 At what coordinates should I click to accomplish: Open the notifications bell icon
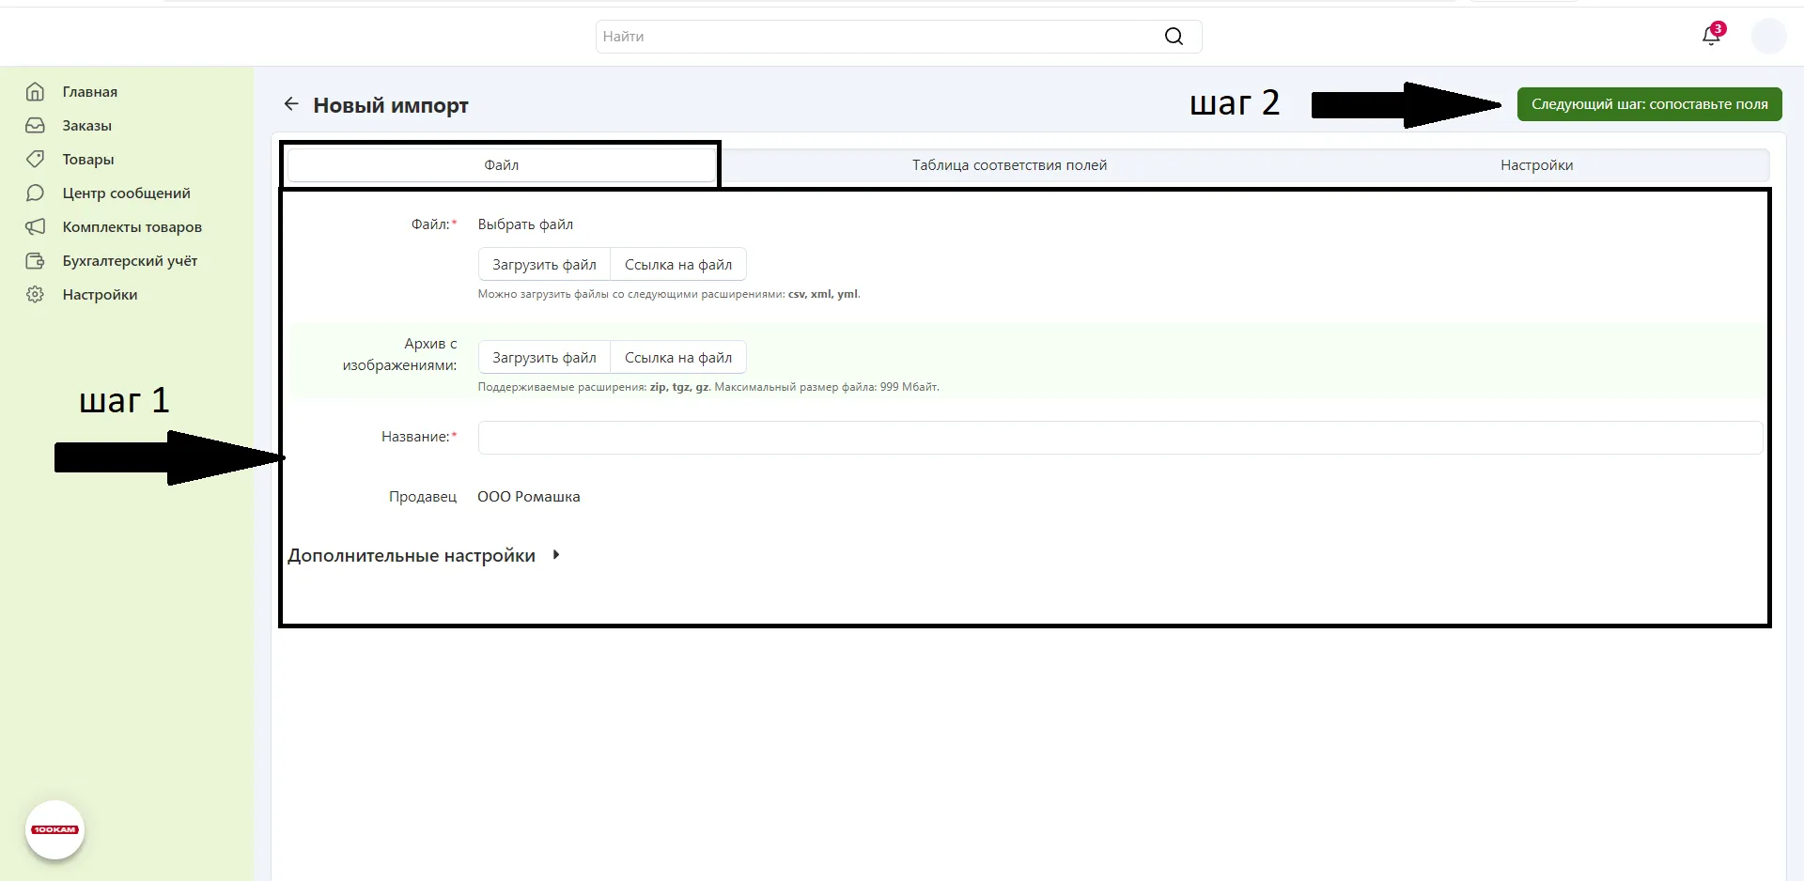(x=1711, y=37)
